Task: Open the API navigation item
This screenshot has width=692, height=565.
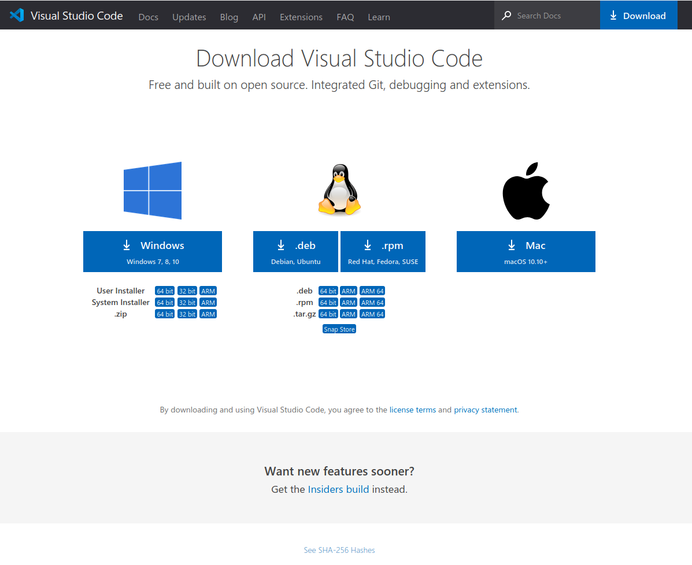Action: point(259,17)
